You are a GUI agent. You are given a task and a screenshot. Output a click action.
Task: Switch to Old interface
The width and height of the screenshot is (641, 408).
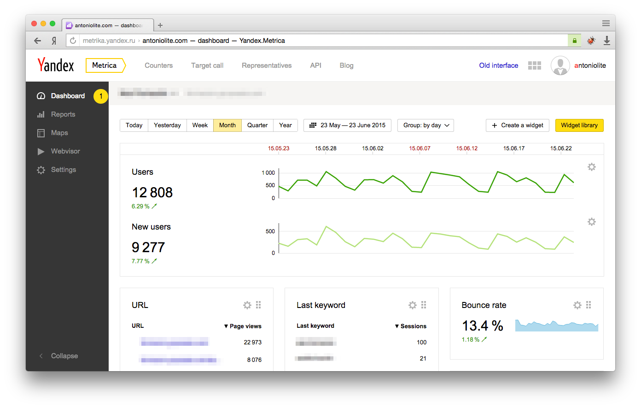click(499, 65)
